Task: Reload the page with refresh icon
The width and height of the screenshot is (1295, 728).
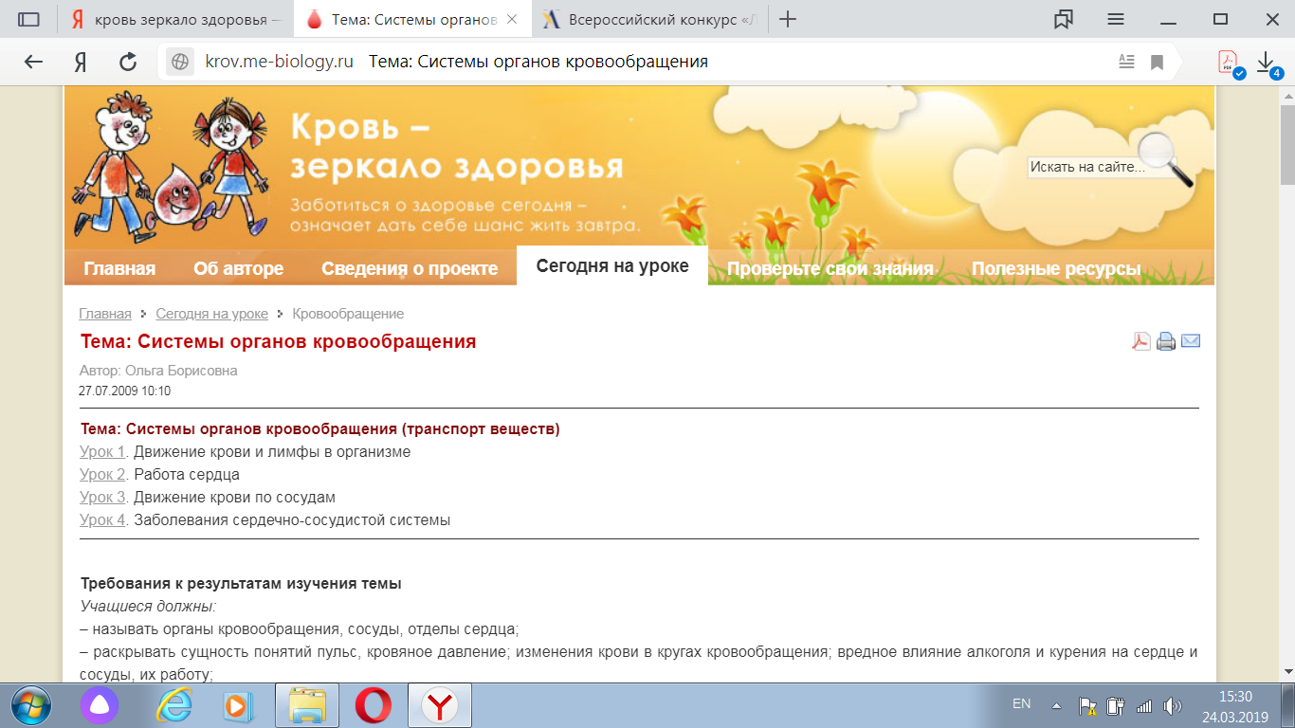Action: (128, 63)
